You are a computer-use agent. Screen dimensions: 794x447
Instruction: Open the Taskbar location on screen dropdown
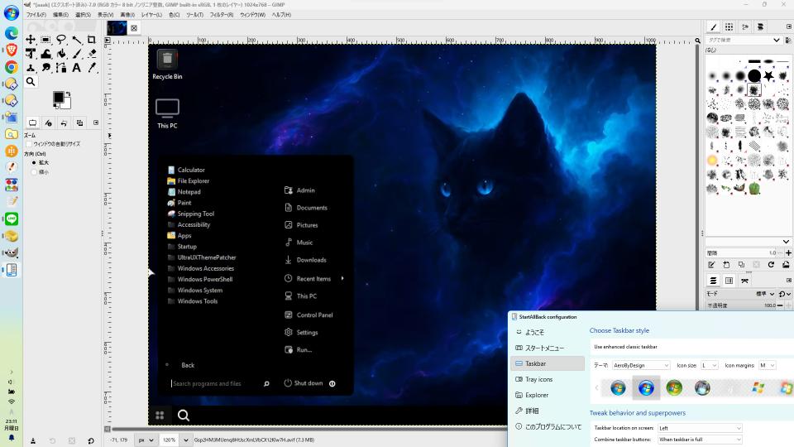point(700,428)
